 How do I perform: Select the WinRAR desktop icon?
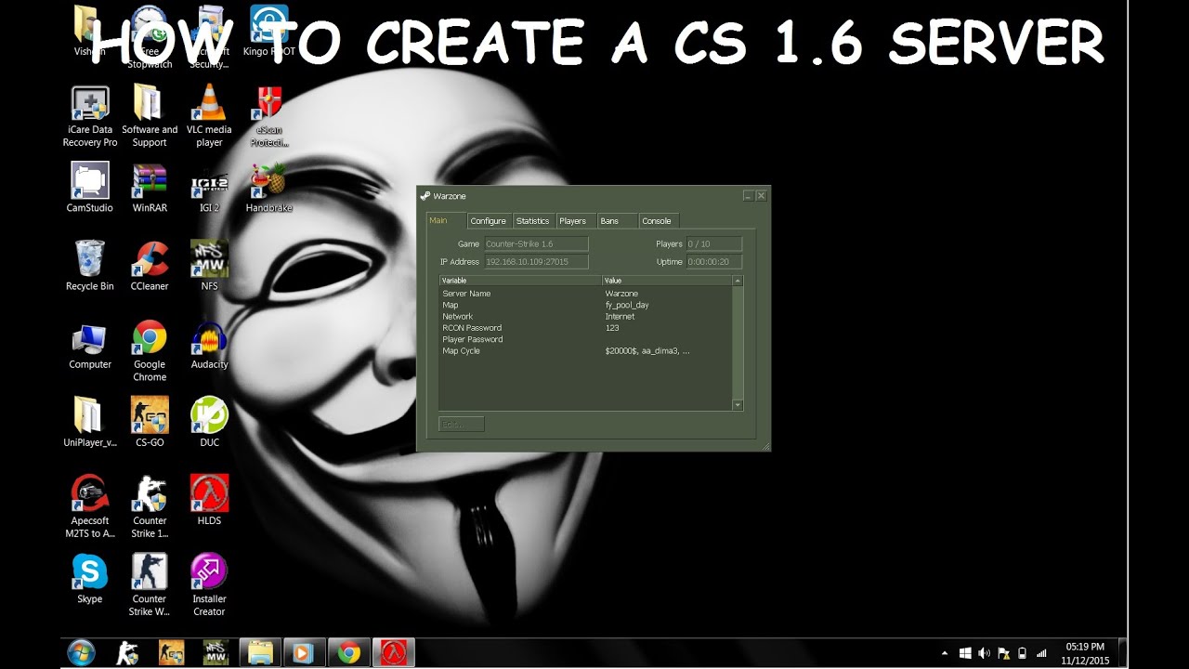click(x=150, y=188)
